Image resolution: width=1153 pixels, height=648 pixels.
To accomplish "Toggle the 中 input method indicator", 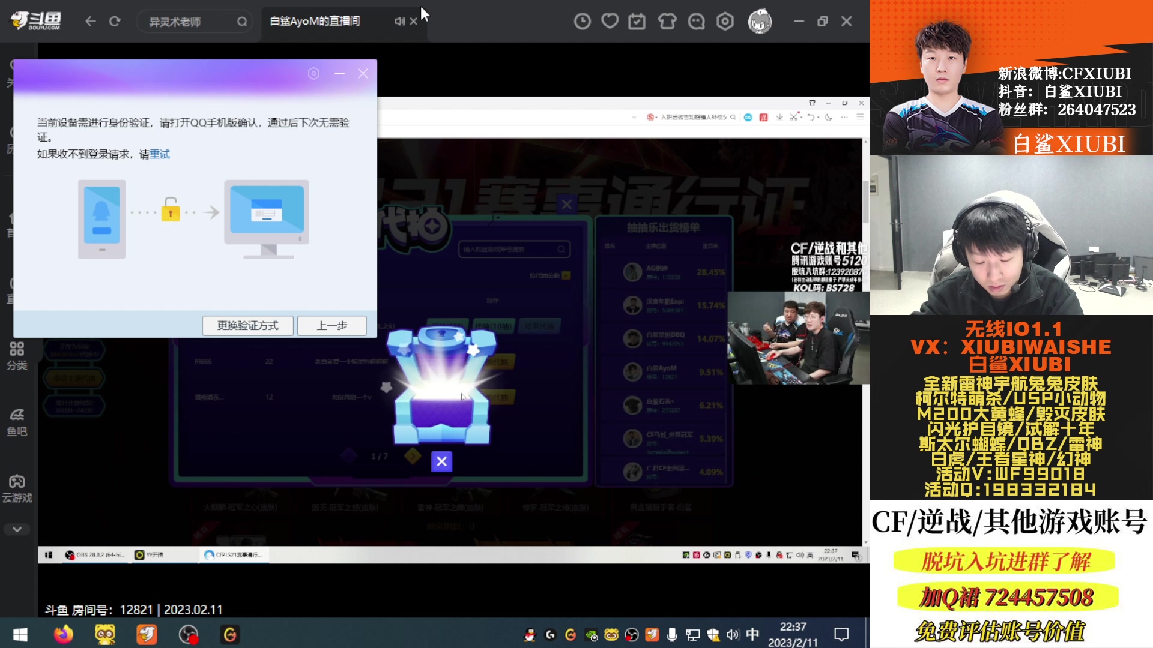I will point(752,634).
